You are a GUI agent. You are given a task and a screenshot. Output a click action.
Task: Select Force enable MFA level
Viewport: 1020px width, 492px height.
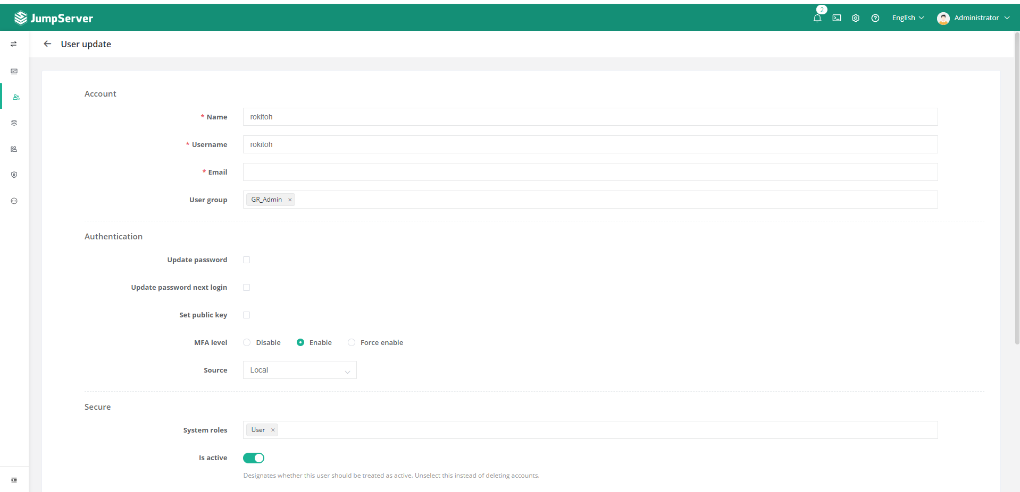[x=352, y=343]
